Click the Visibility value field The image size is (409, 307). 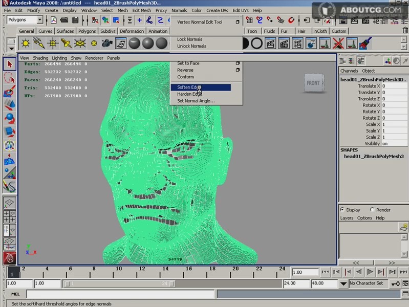394,143
